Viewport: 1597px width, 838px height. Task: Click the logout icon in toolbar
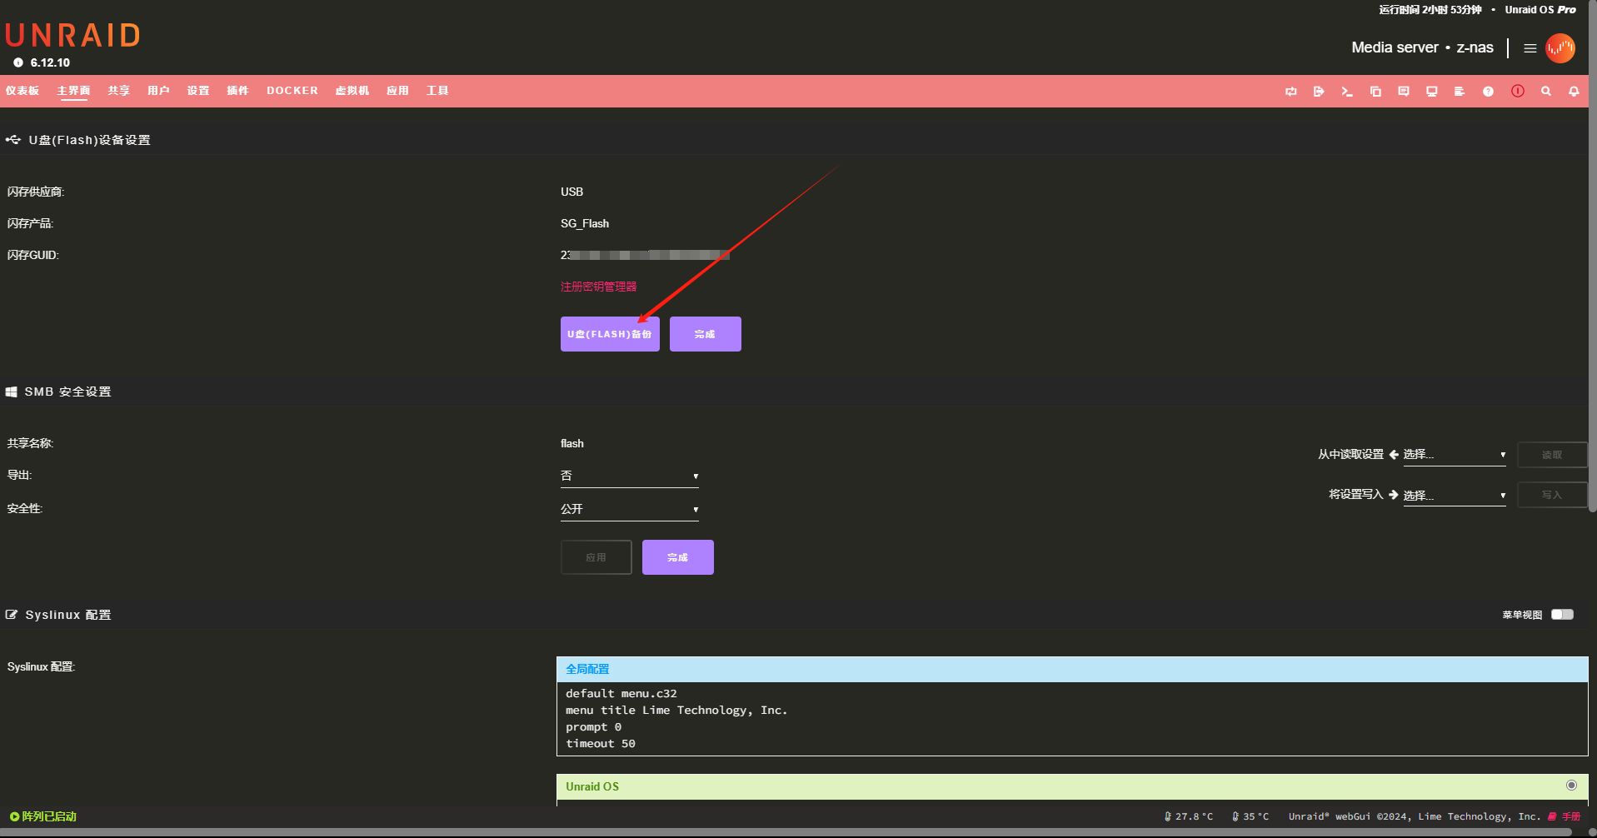[x=1318, y=92]
